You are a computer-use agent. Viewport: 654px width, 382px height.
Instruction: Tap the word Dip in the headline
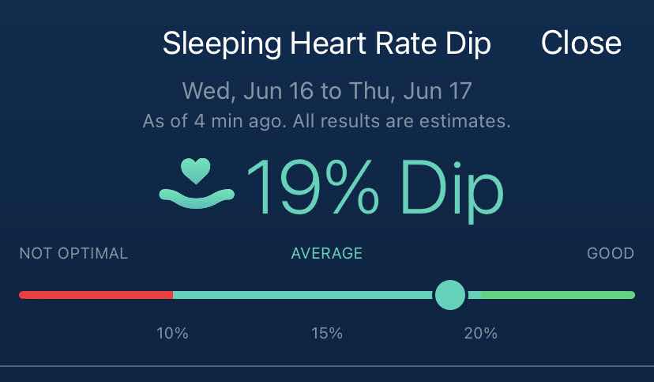(x=452, y=191)
